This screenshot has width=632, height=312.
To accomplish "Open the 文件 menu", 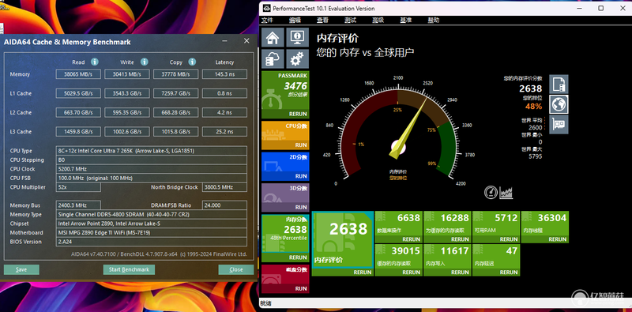I will click(267, 21).
